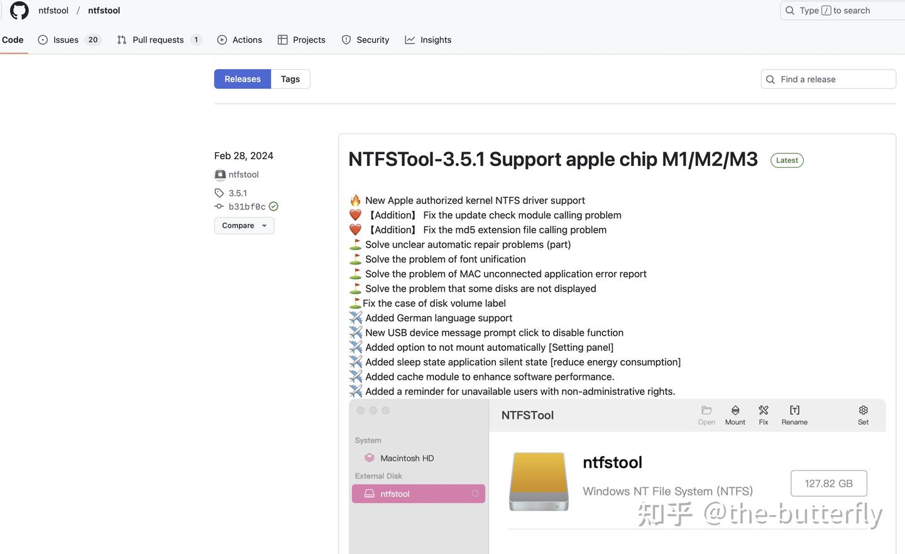Select the Mount icon in NTFSTool toolbar
This screenshot has width=905, height=554.
pyautogui.click(x=735, y=415)
